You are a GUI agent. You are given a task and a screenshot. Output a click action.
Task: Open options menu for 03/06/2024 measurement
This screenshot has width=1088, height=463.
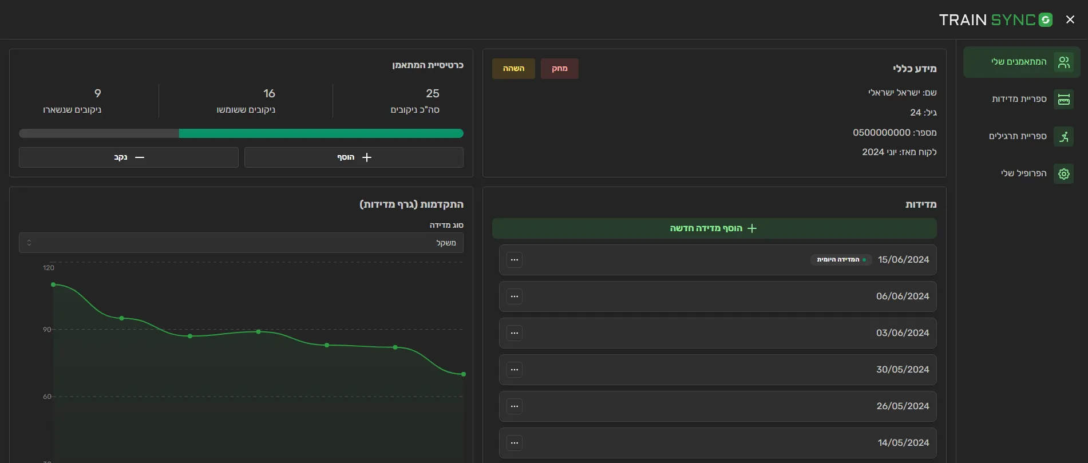(515, 333)
